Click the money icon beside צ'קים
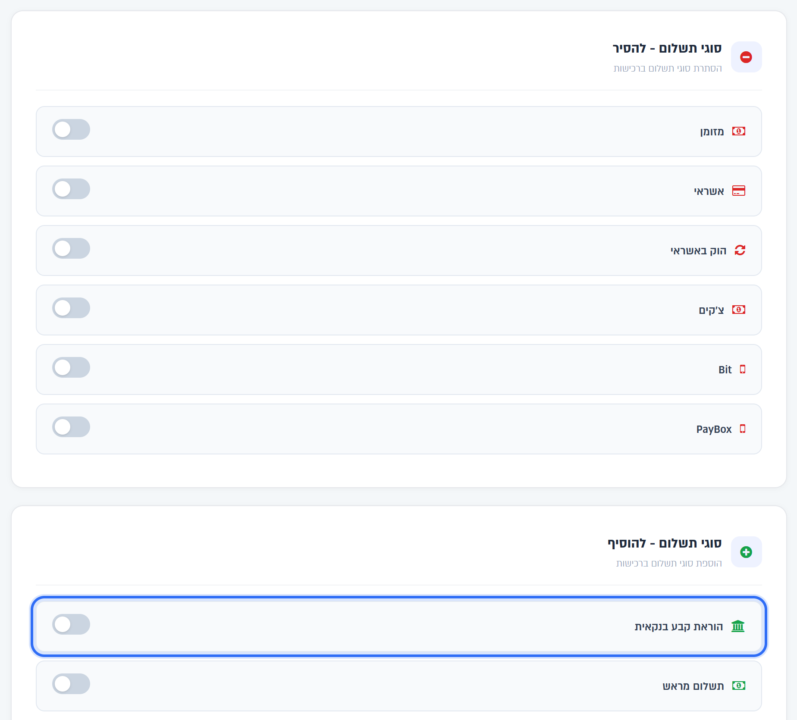 pos(739,310)
